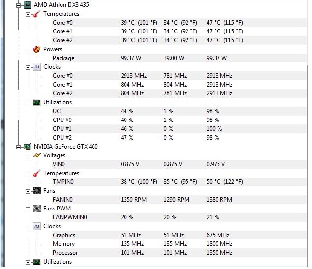
Task: Collapse the GPU Voltages section
Action: tap(28, 155)
